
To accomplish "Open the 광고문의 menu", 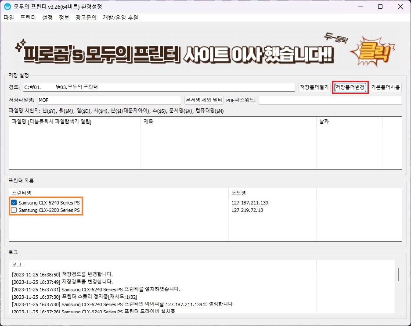I will click(x=86, y=18).
